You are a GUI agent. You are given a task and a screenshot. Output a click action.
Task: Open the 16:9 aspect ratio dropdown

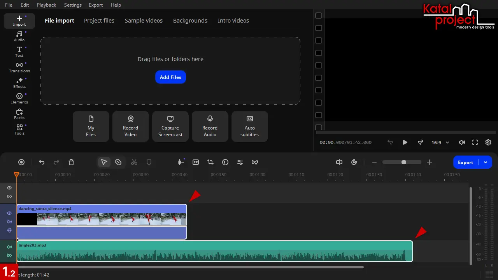pyautogui.click(x=440, y=143)
